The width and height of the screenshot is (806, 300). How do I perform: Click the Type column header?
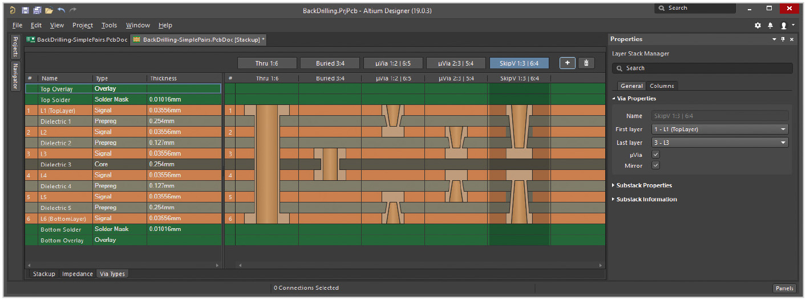click(x=120, y=78)
